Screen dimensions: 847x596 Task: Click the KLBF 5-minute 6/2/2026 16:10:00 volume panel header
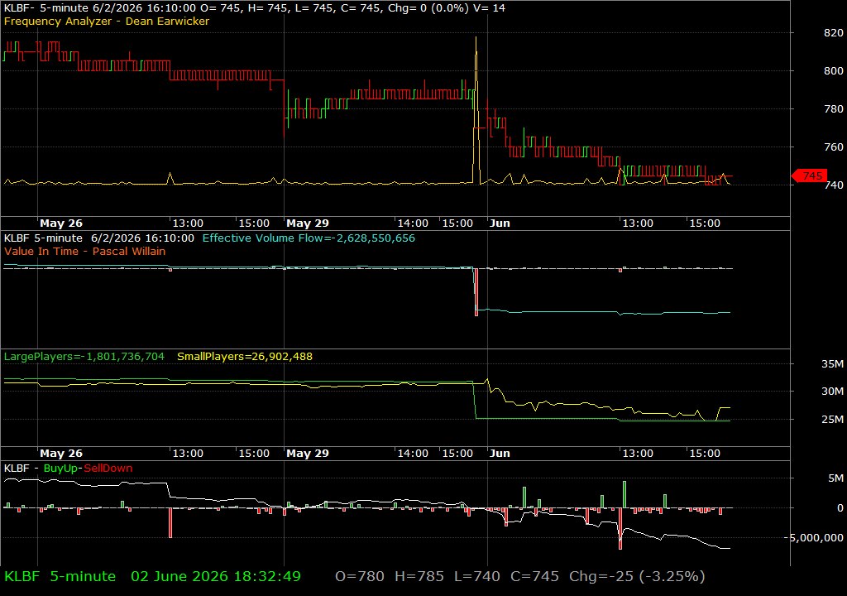[x=99, y=238]
